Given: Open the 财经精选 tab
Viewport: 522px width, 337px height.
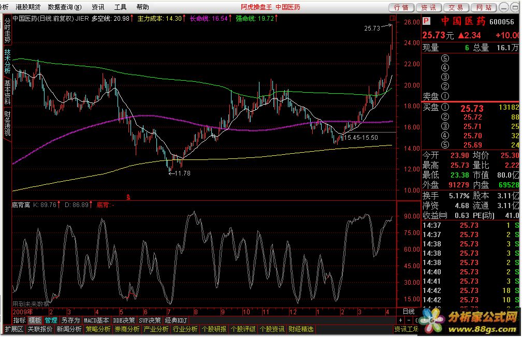Looking at the screenshot, I should pos(301,329).
